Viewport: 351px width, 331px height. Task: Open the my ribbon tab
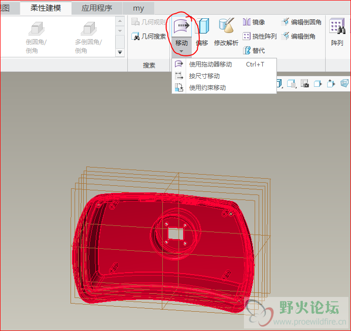(x=138, y=8)
